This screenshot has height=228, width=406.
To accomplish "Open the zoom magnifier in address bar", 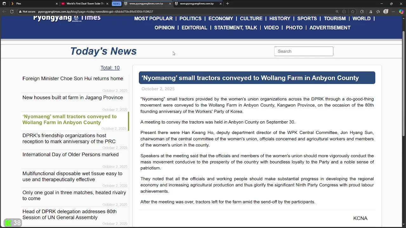I will click(337, 12).
